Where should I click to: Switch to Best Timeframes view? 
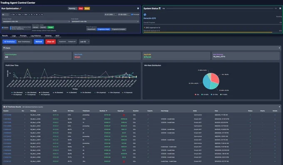tap(24, 42)
